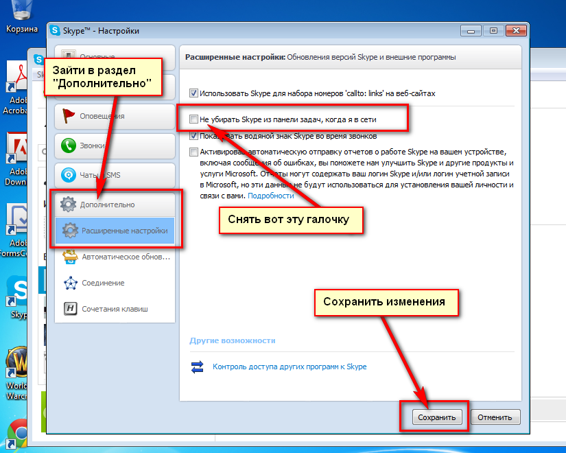Click the Сохранить button
Viewport: 566px width, 453px height.
[x=437, y=417]
